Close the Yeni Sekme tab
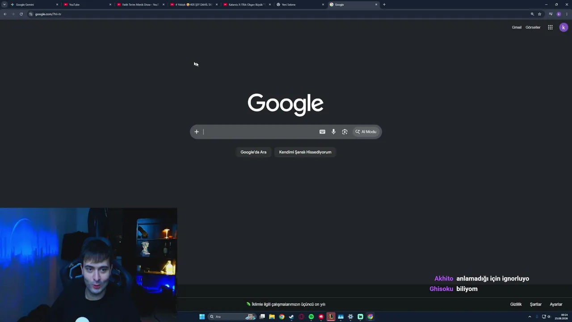The width and height of the screenshot is (572, 322). point(323,4)
